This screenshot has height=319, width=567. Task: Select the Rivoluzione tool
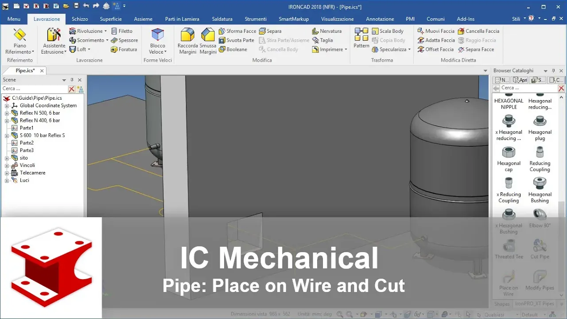click(88, 31)
